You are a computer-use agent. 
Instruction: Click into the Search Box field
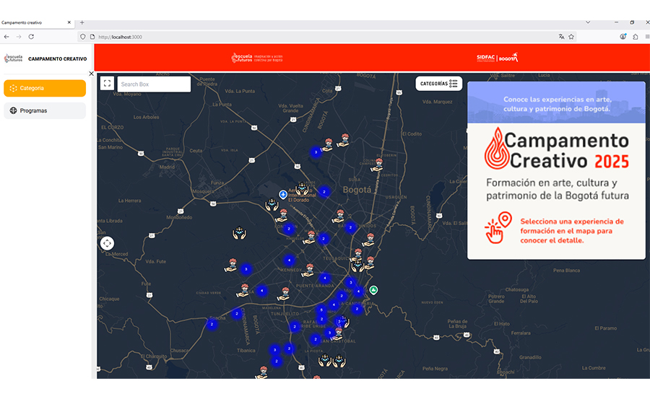coord(154,84)
